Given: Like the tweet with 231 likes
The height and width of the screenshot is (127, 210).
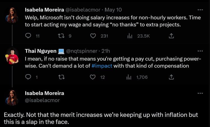Looking at the screenshot, I should [x=93, y=36].
